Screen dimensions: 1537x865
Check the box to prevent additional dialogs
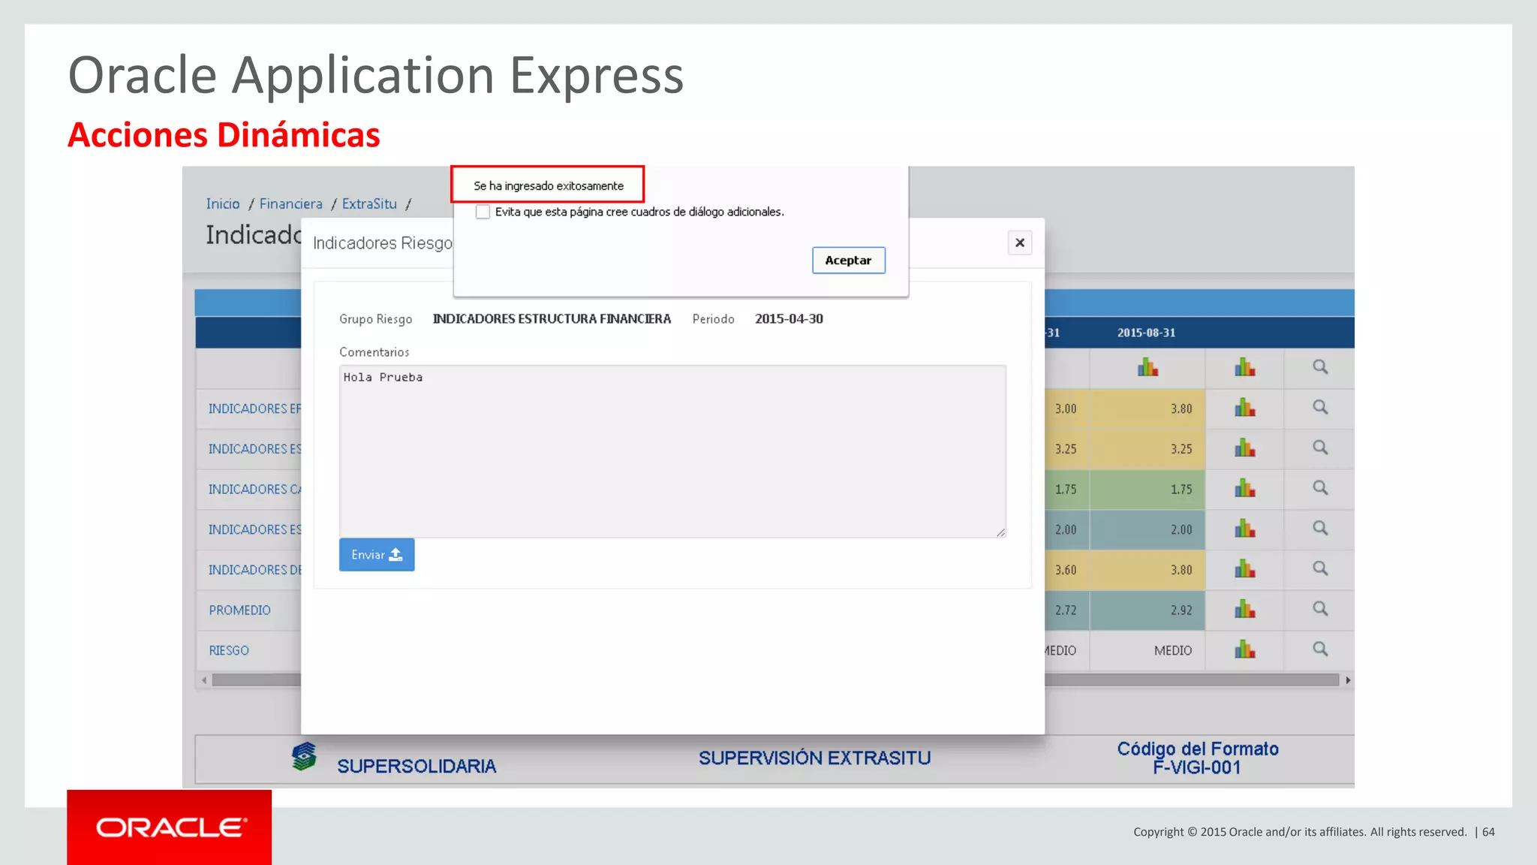pyautogui.click(x=483, y=212)
